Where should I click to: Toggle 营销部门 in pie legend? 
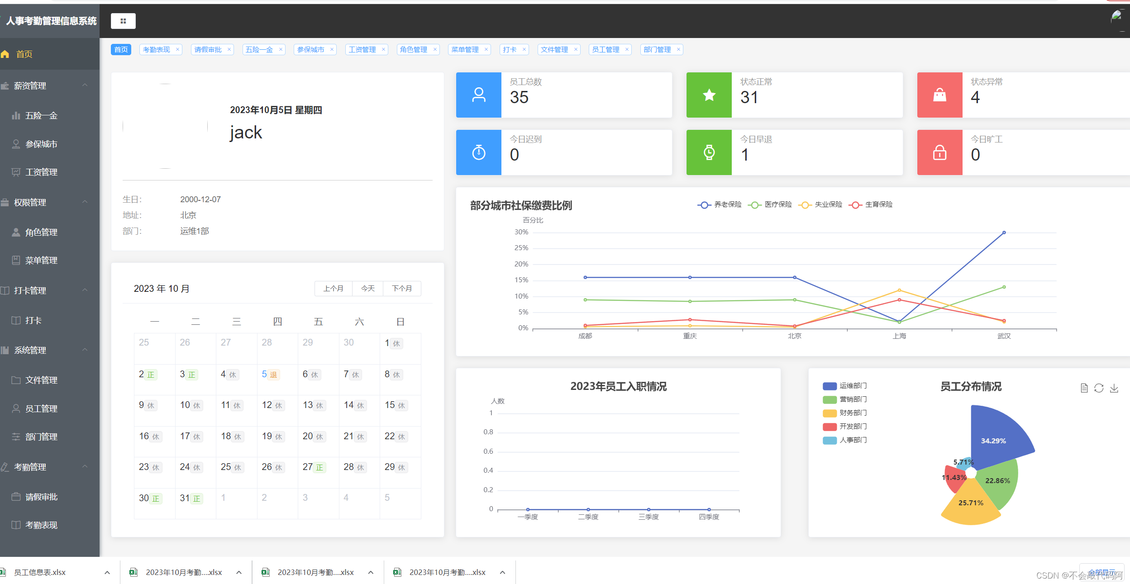pos(844,399)
